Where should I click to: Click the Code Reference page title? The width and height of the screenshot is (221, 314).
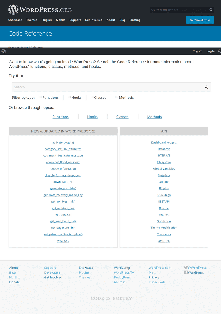[x=30, y=33]
